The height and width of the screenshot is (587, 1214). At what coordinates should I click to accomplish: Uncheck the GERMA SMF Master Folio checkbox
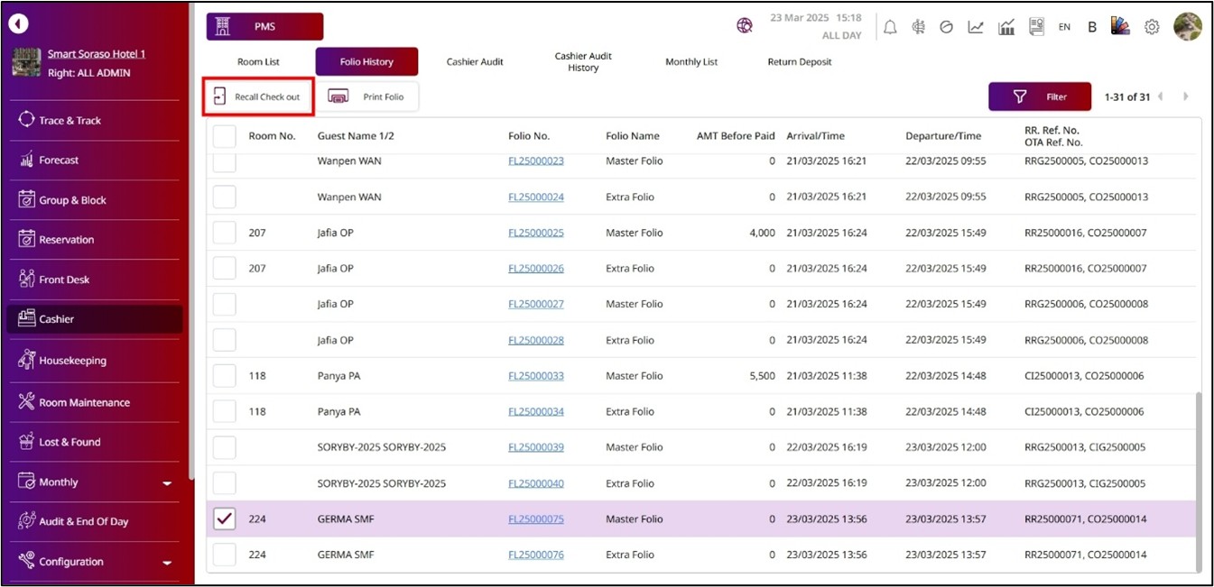(224, 518)
